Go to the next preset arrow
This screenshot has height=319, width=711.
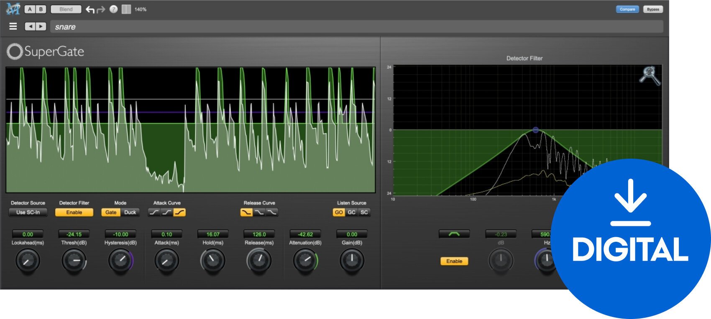point(41,26)
